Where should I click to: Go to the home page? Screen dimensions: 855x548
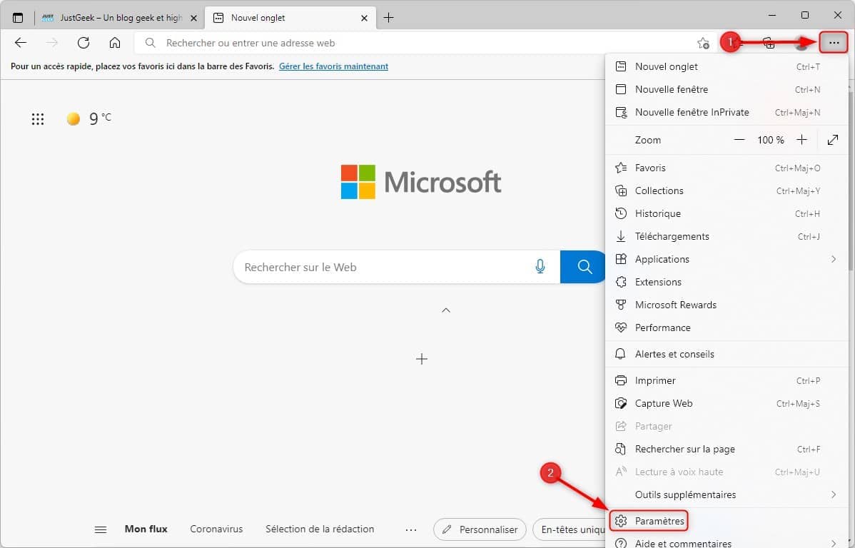[114, 43]
